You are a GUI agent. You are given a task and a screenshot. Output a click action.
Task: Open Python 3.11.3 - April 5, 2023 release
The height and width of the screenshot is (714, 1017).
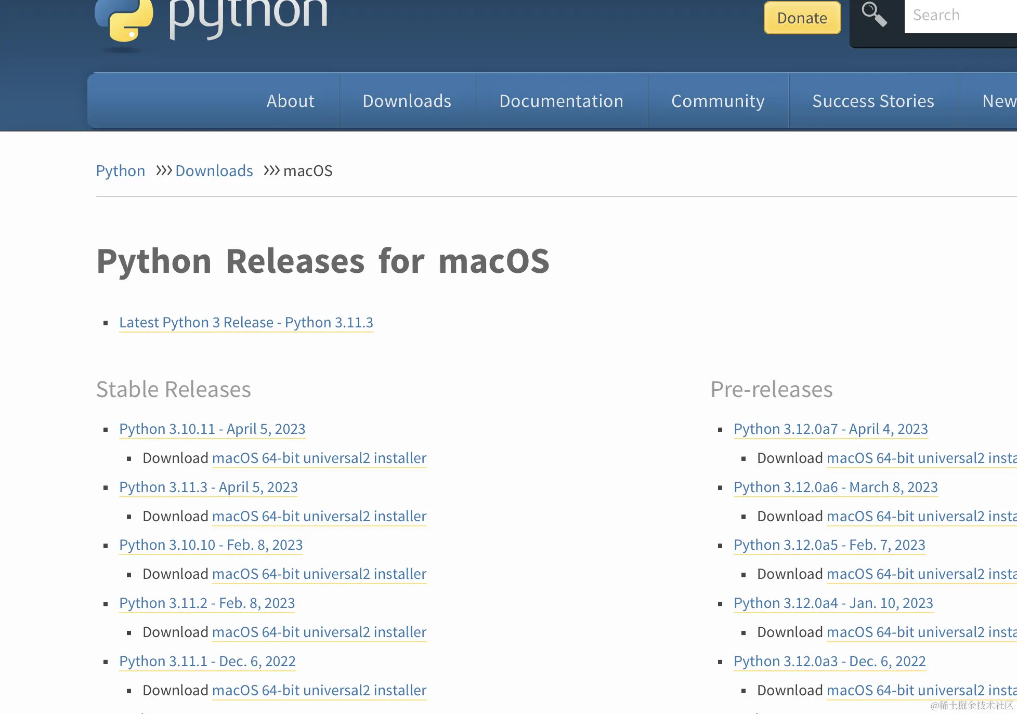click(x=208, y=487)
